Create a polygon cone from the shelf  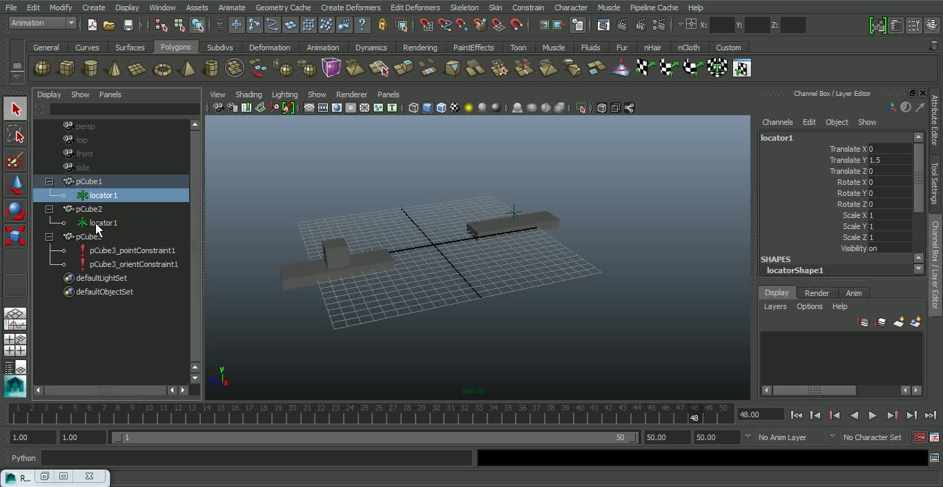(114, 68)
